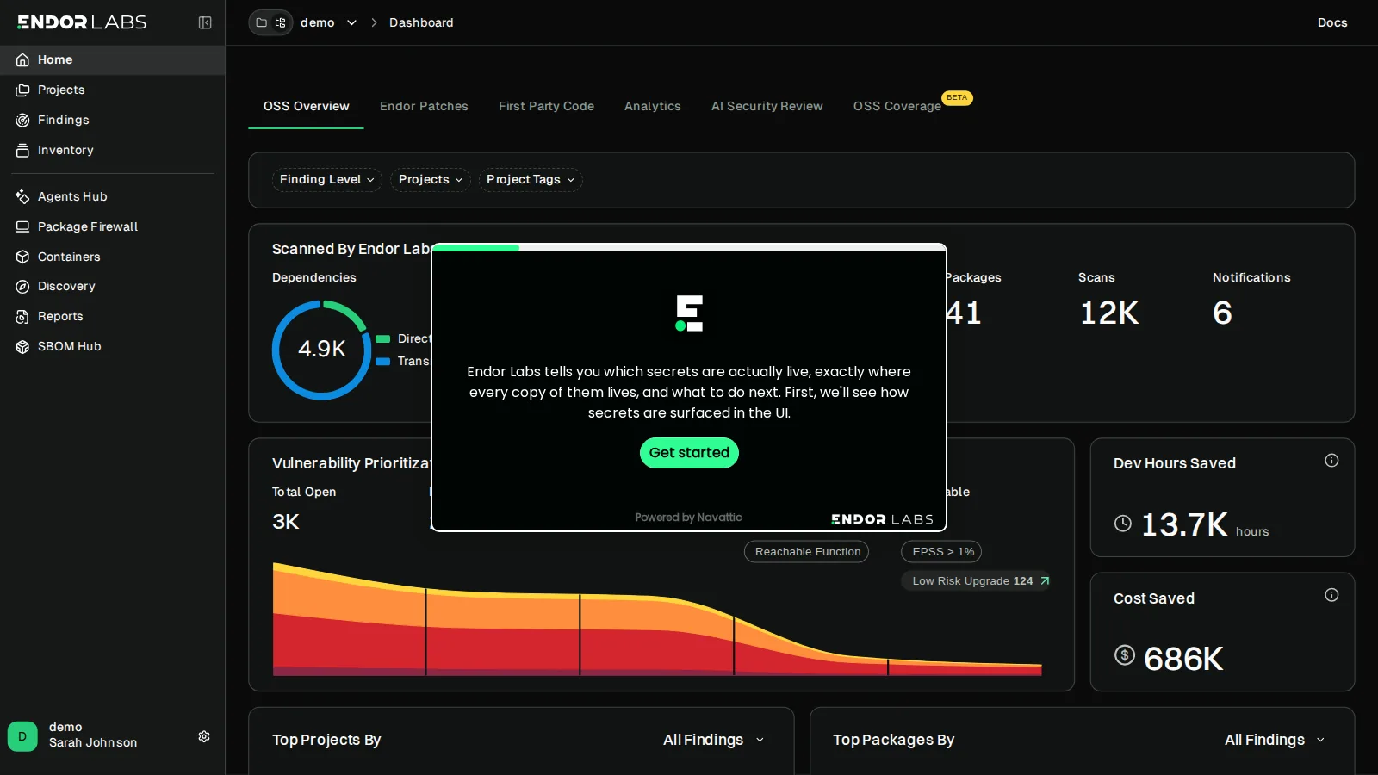
Task: Switch to the First Party Code tab
Action: tap(546, 106)
